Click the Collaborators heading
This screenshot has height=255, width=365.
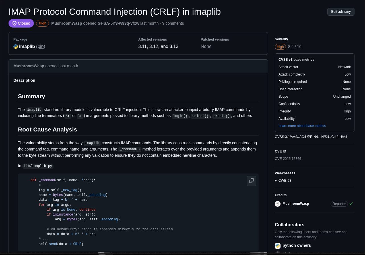[290, 225]
